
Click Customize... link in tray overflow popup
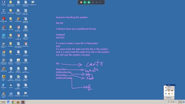click(169, 98)
